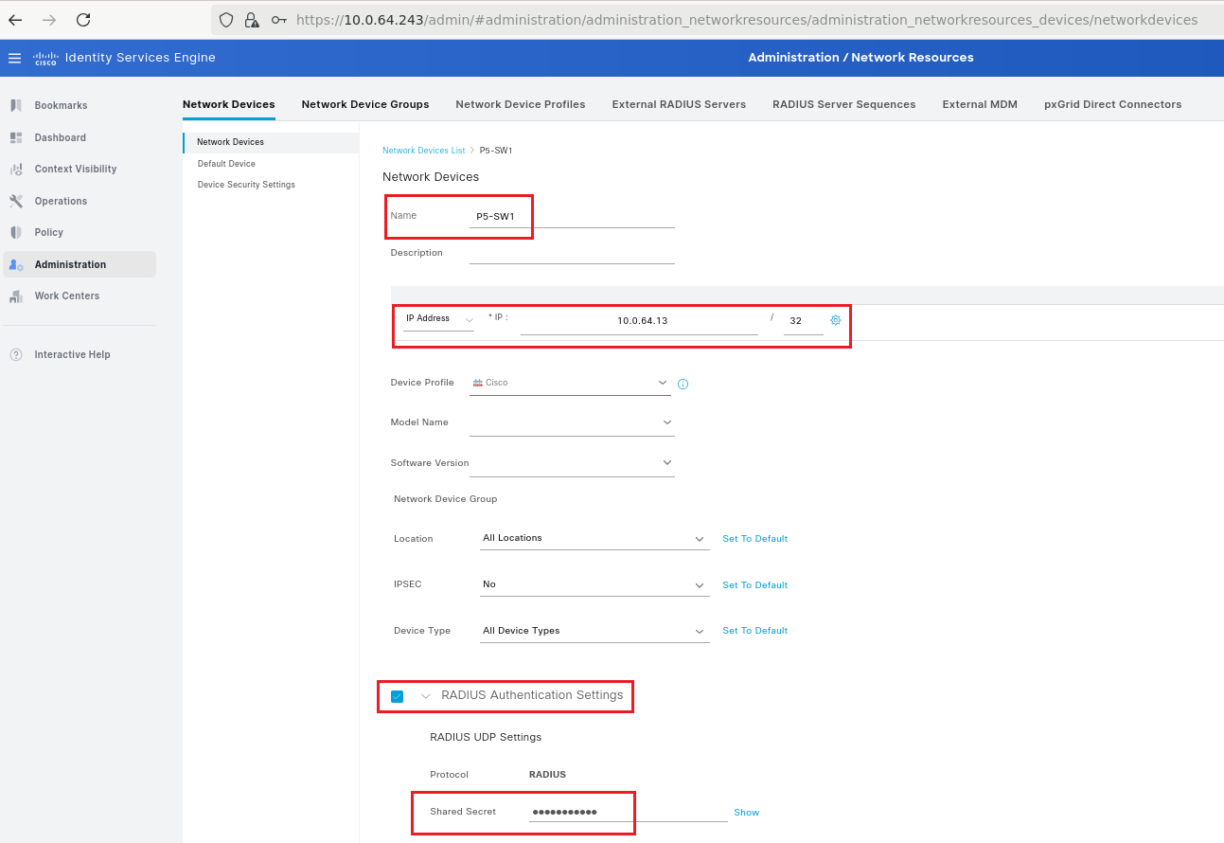This screenshot has height=843, width=1224.
Task: Click the Context Visibility sidebar icon
Action: click(x=16, y=169)
